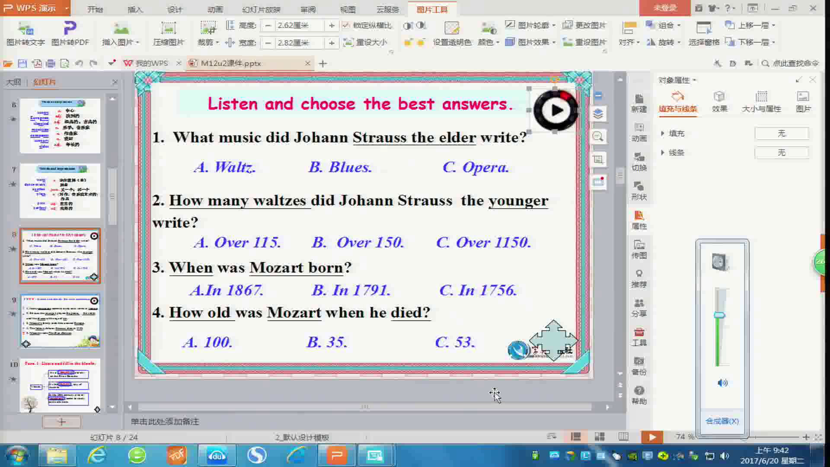Click the 合成器(X) mixer link
The height and width of the screenshot is (467, 830).
pos(722,421)
